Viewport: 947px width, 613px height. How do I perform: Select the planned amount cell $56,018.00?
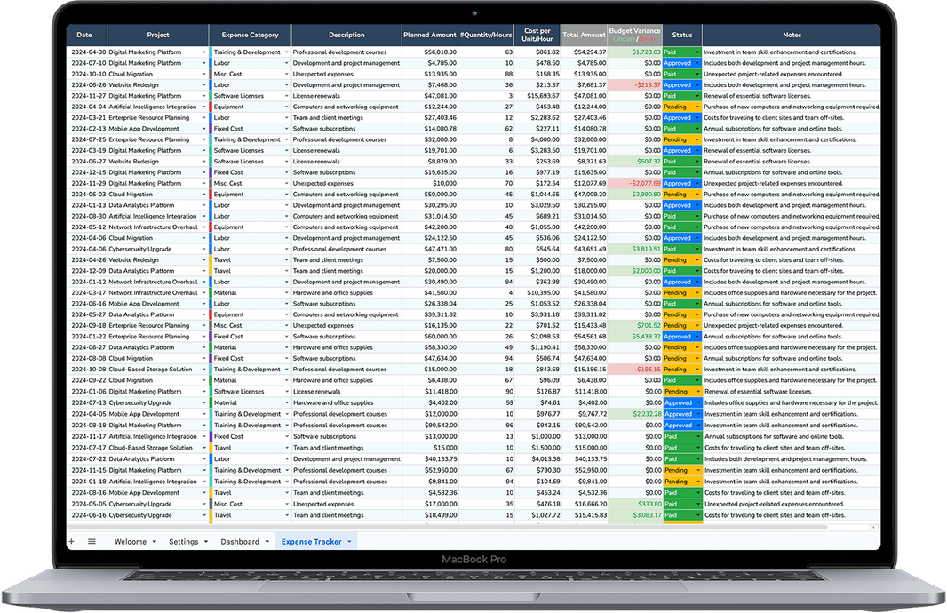(430, 52)
